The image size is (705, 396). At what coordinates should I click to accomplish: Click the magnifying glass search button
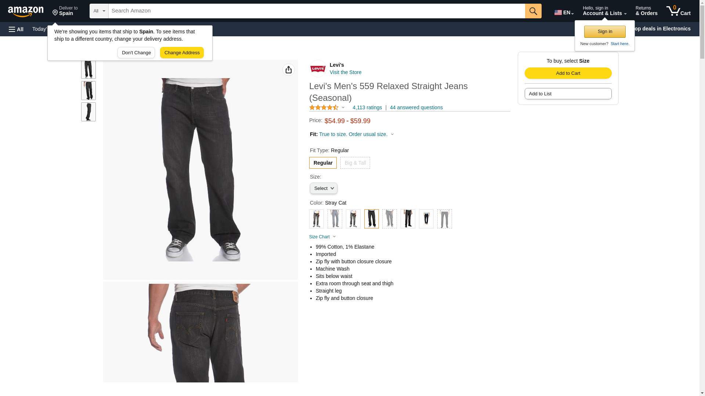point(533,11)
